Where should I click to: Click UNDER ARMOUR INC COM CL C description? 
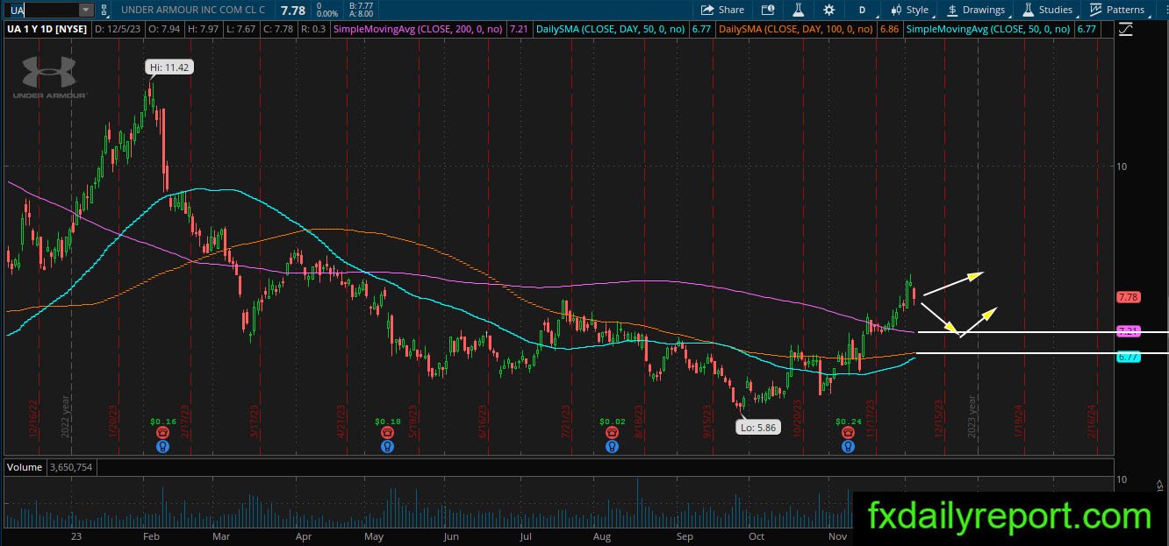(x=193, y=10)
